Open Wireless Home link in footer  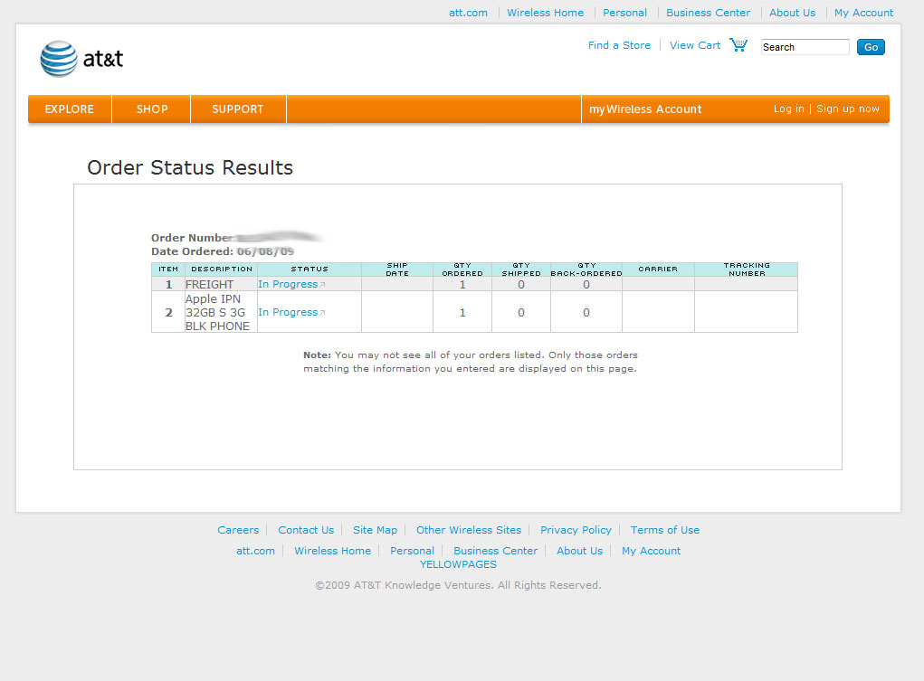332,551
